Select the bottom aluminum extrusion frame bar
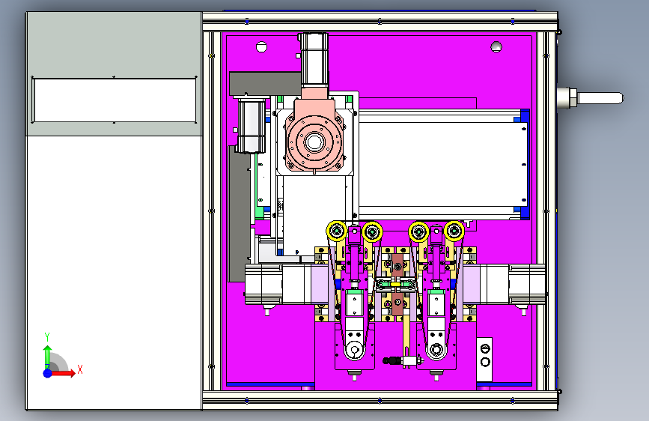 (380, 401)
